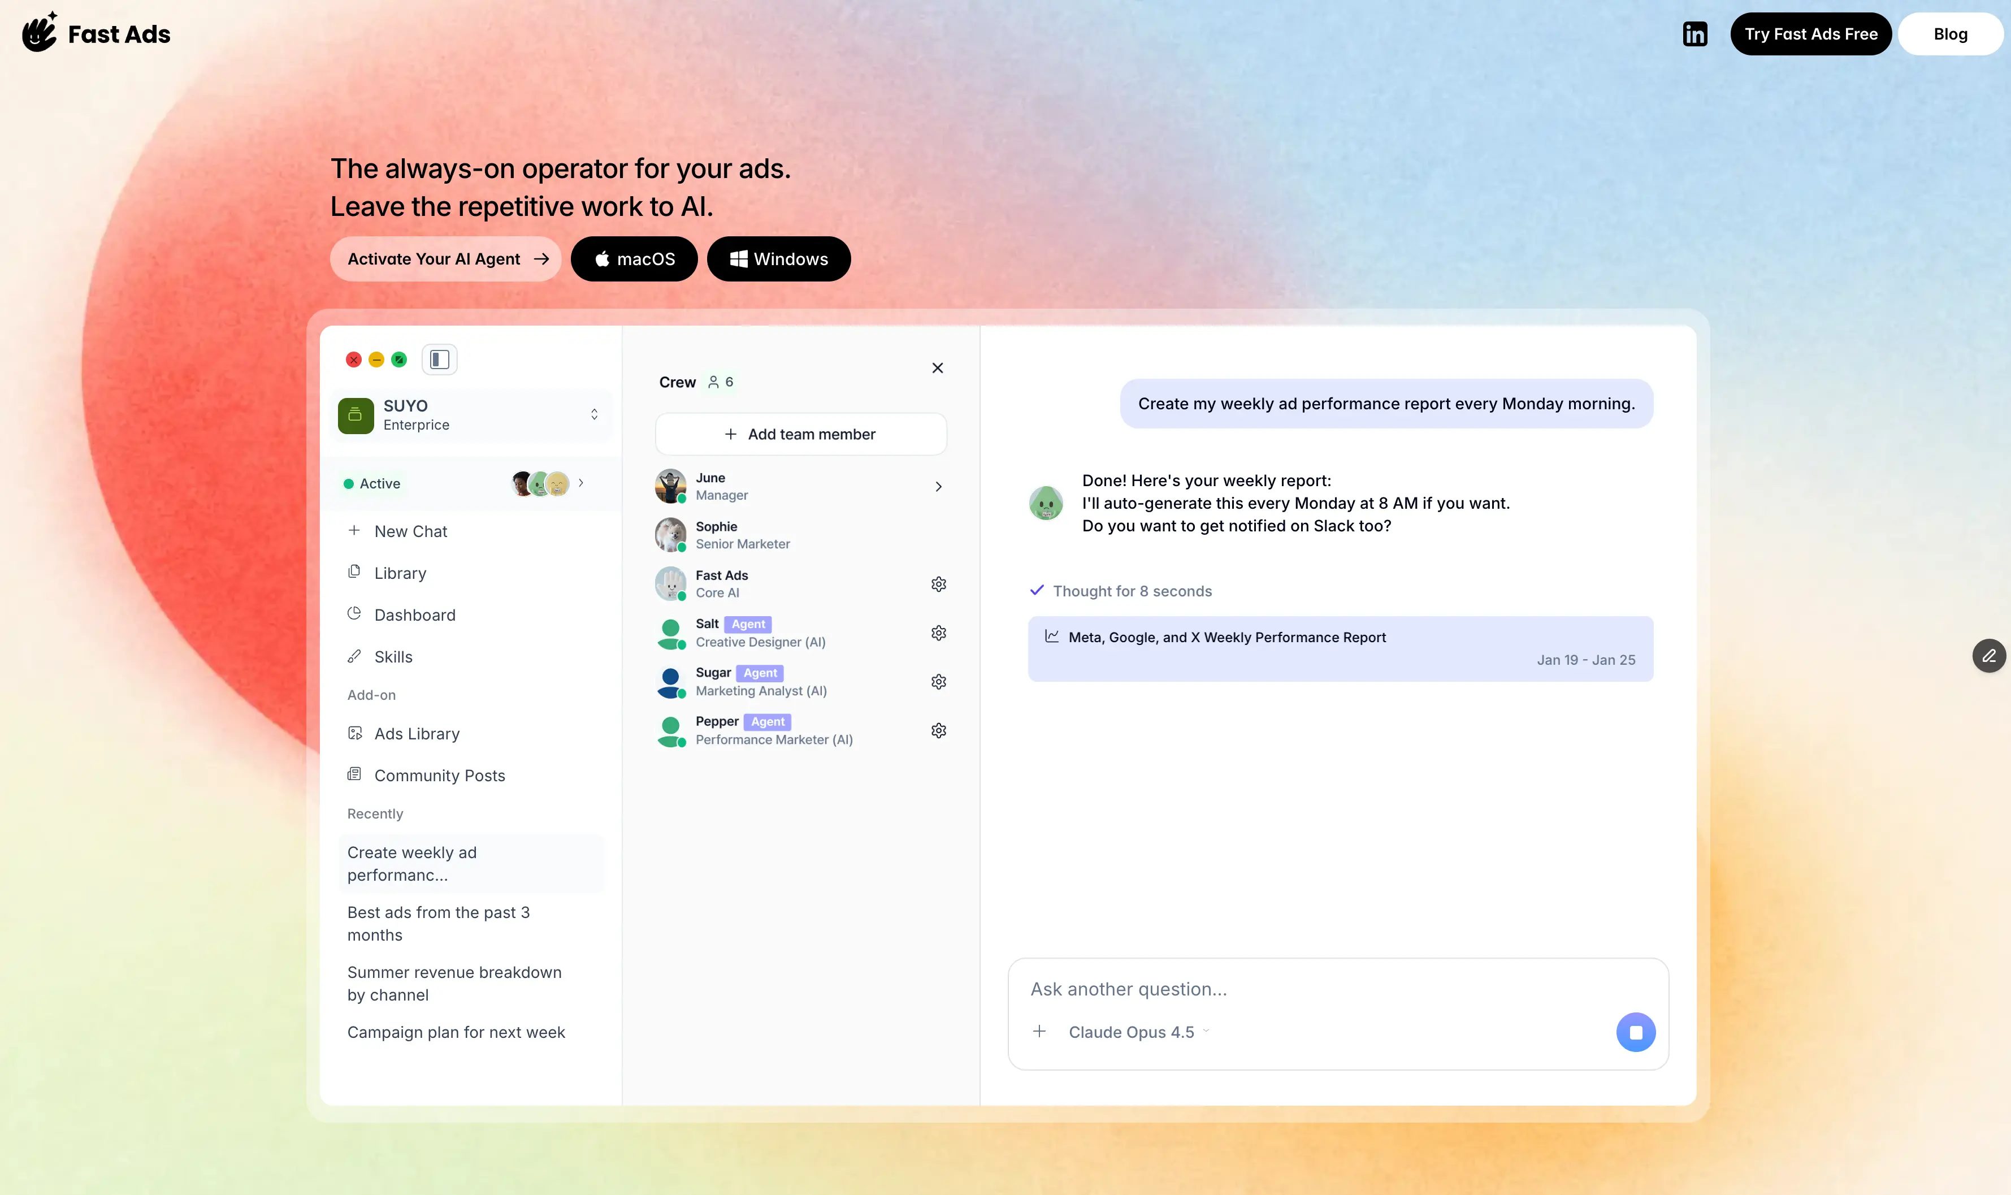Expand the Active members chevron
The image size is (2011, 1195).
tap(580, 483)
